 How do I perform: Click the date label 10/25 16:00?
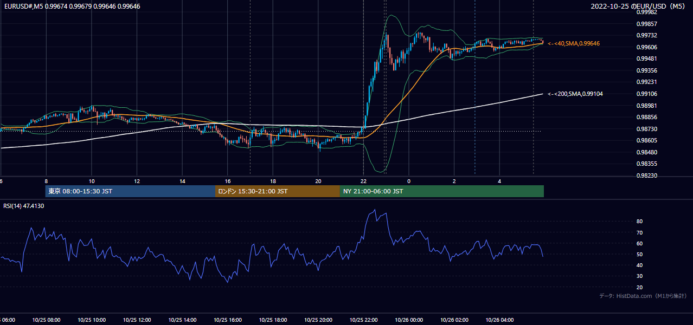point(228,320)
